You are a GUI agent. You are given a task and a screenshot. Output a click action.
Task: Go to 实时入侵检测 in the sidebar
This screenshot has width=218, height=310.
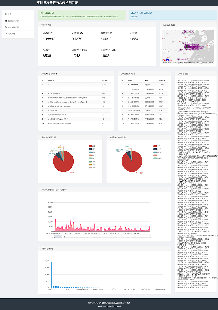(18, 27)
